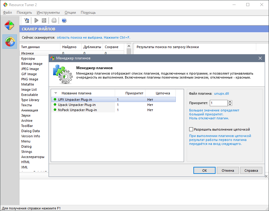Image resolution: width=269 pixels, height=211 pixels.
Task: Click green status dot of NsPack Unpacker
Action: pyautogui.click(x=55, y=110)
